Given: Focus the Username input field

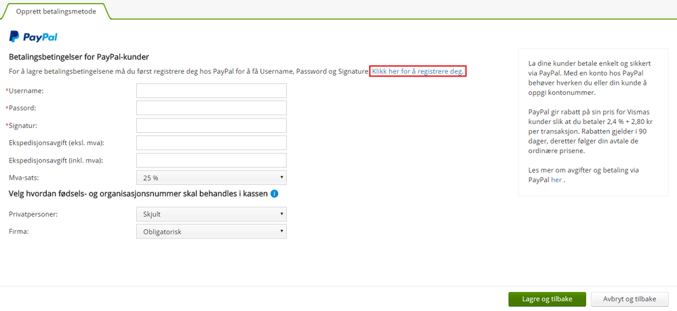Looking at the screenshot, I should (x=211, y=91).
